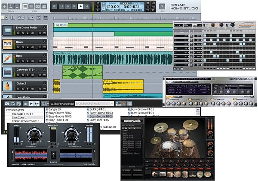
Task: Click the Stop transport button
Action: (74, 6)
